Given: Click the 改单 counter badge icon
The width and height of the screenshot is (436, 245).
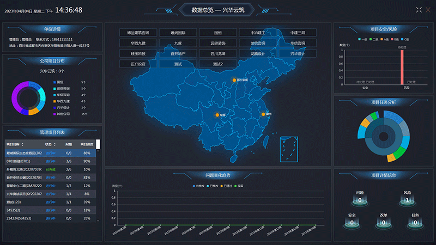Looking at the screenshot, I should click(x=384, y=223).
